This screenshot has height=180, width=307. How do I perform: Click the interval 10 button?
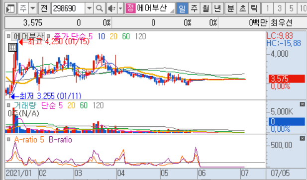coord(303,8)
